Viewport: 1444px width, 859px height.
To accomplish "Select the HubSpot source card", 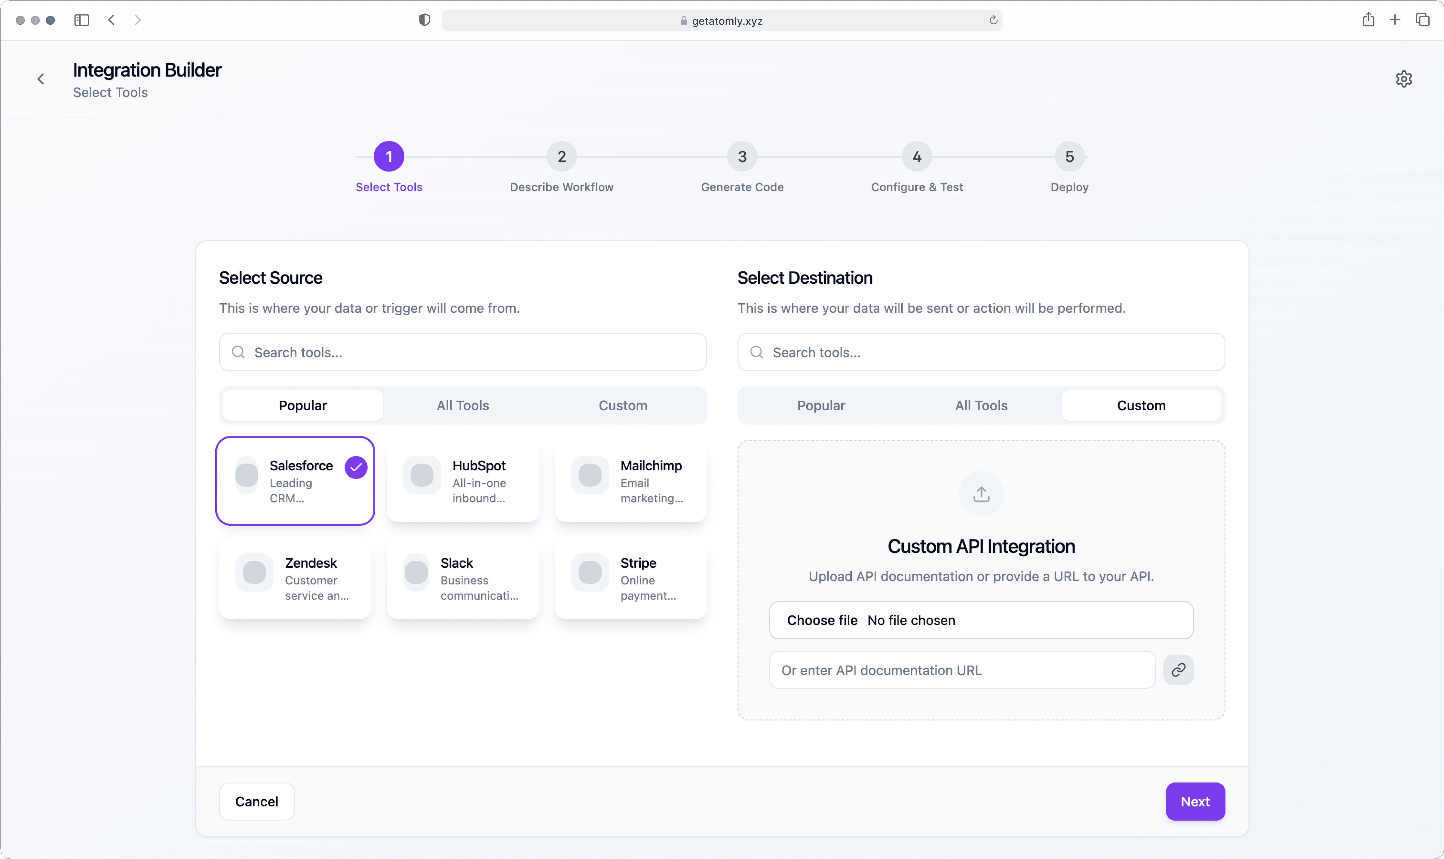I will tap(463, 481).
